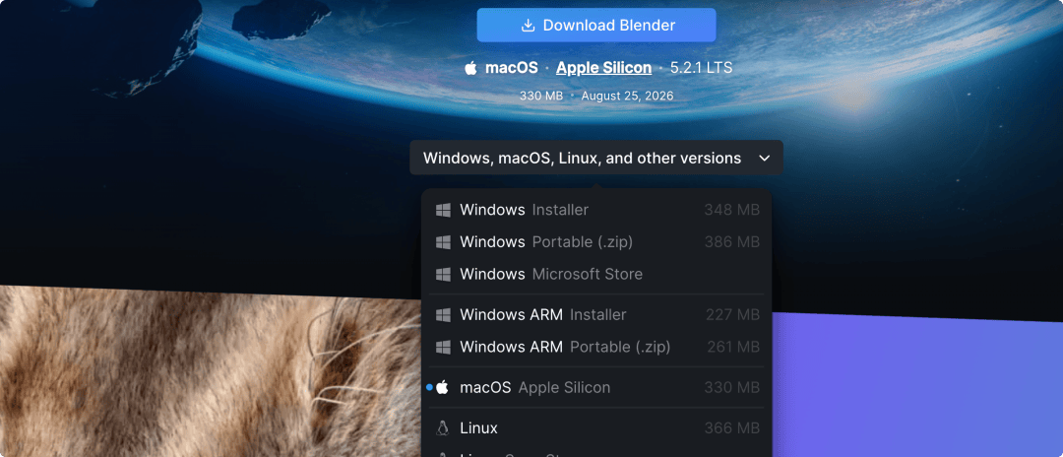Click the macOS heading text near the top
This screenshot has height=457, width=1063.
click(x=512, y=68)
